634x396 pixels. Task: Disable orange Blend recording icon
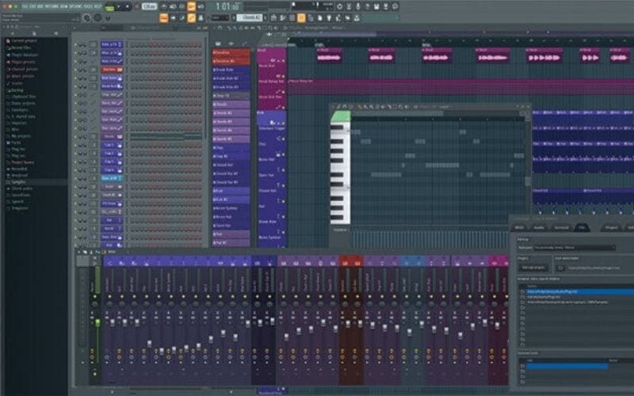coord(191,6)
